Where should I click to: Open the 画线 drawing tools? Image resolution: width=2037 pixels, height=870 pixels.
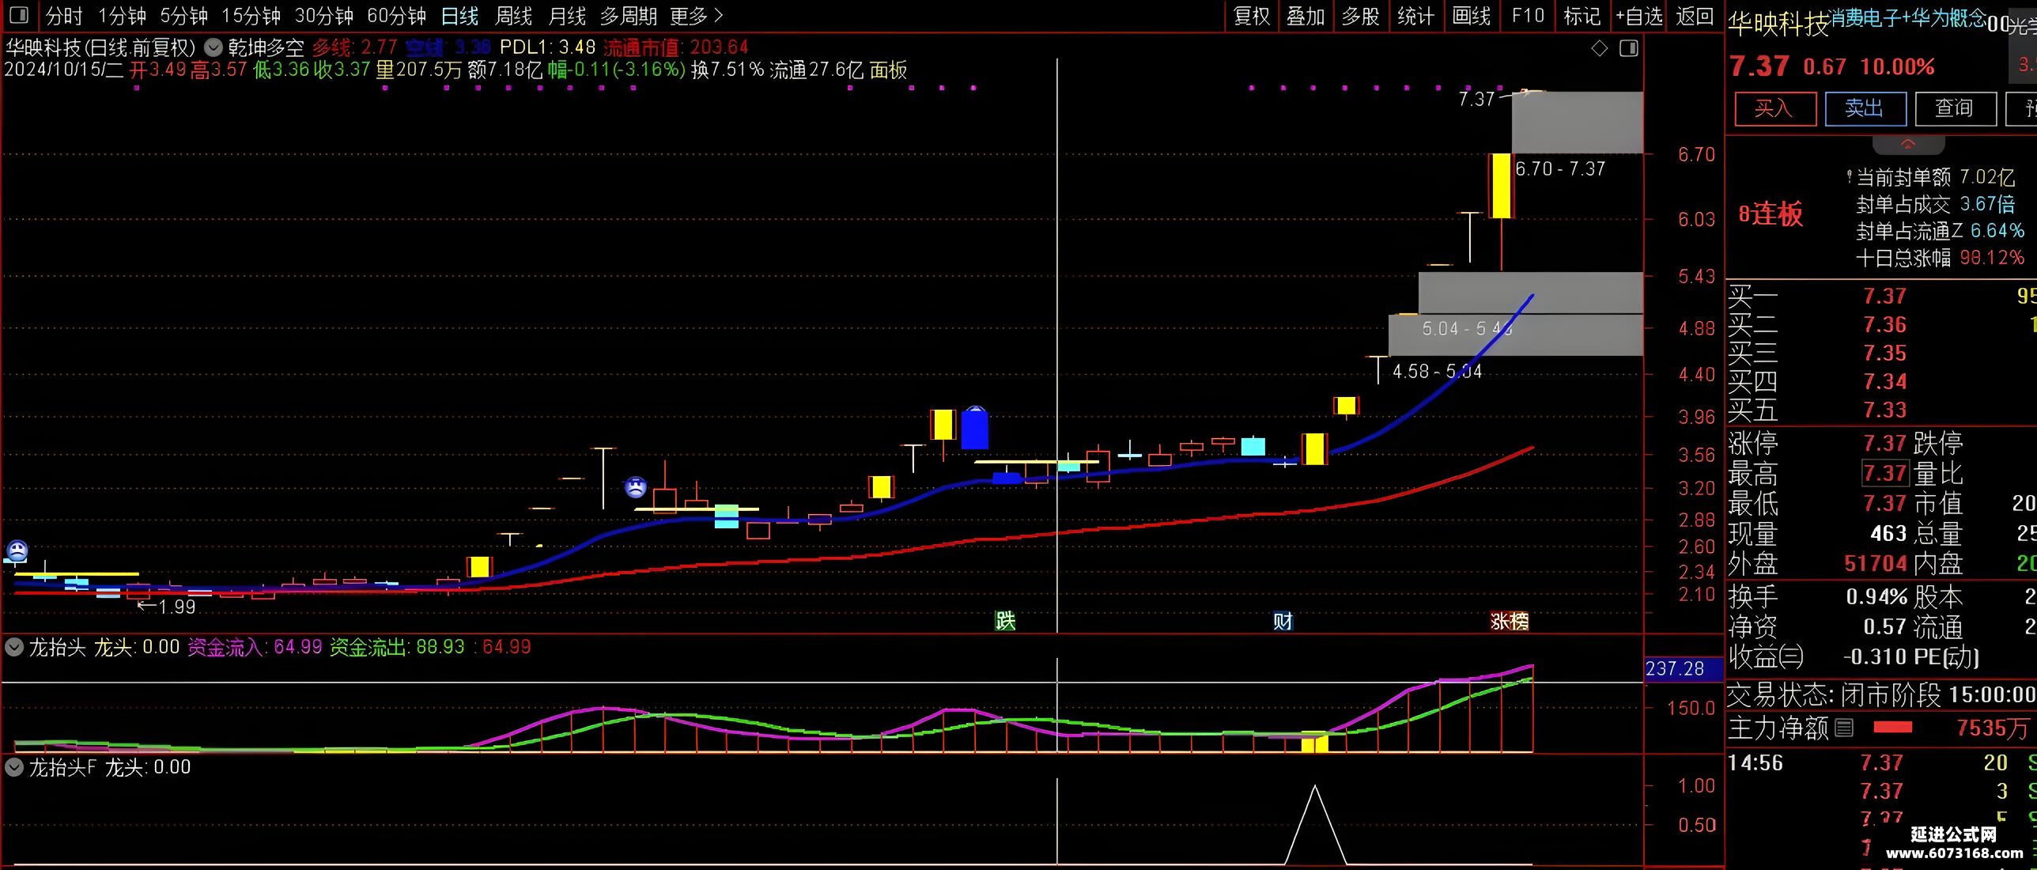tap(1472, 16)
